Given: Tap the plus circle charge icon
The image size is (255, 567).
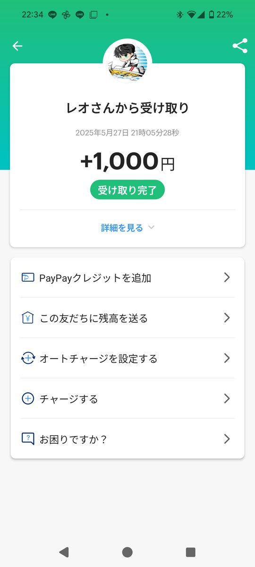Looking at the screenshot, I should click(x=28, y=398).
